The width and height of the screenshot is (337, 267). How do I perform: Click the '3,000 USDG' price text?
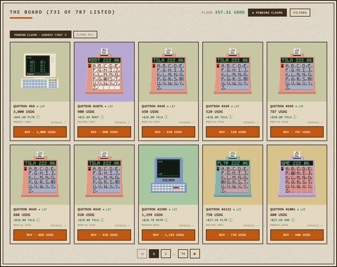[24, 111]
